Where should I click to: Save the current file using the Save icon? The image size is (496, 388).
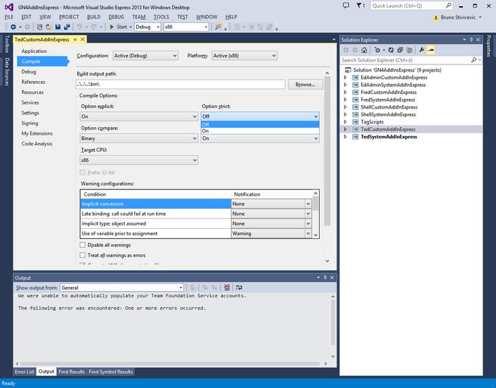58,27
